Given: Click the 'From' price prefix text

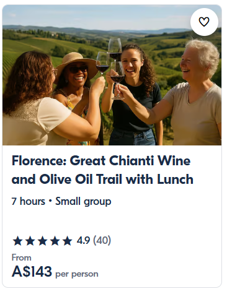Looking at the screenshot, I should [22, 257].
